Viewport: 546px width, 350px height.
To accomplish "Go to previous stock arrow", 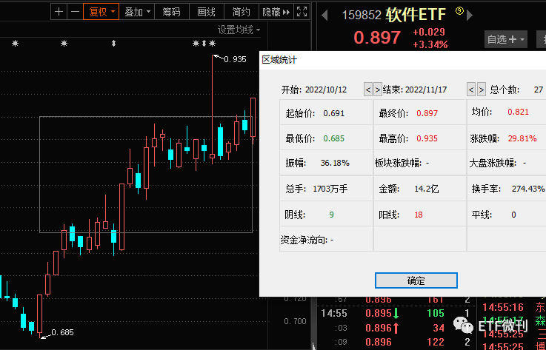I will pos(324,16).
